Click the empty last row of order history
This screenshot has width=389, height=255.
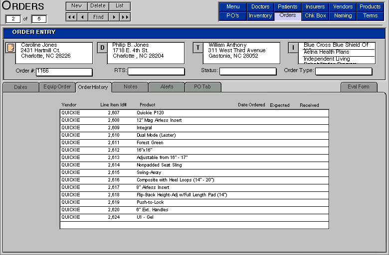[194, 225]
